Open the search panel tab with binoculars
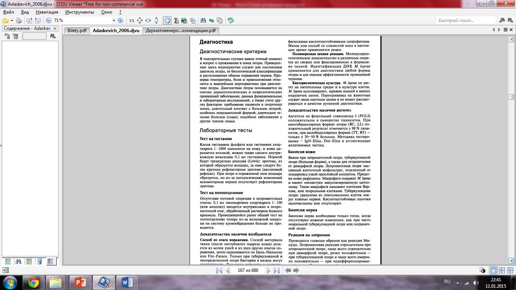 [18, 261]
